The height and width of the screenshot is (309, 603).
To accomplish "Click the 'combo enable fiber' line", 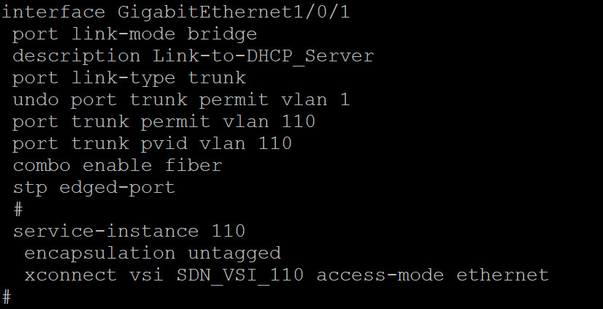I will click(117, 165).
